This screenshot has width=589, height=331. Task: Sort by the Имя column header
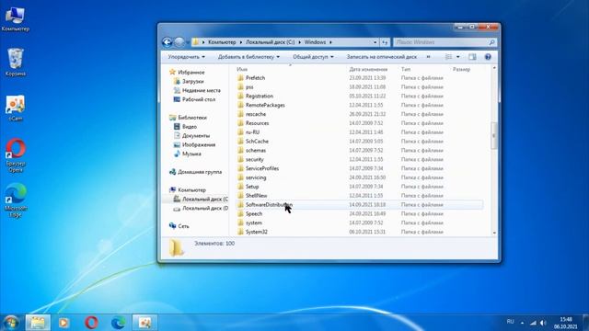click(242, 69)
